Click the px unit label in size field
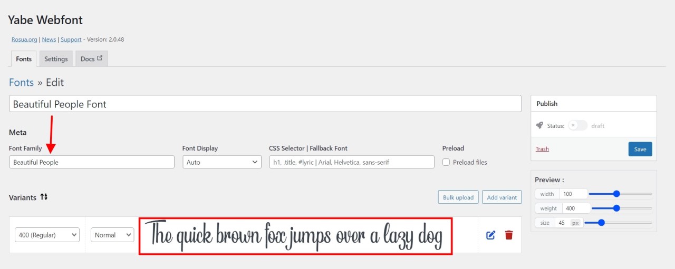Image resolution: width=675 pixels, height=269 pixels. pyautogui.click(x=575, y=223)
